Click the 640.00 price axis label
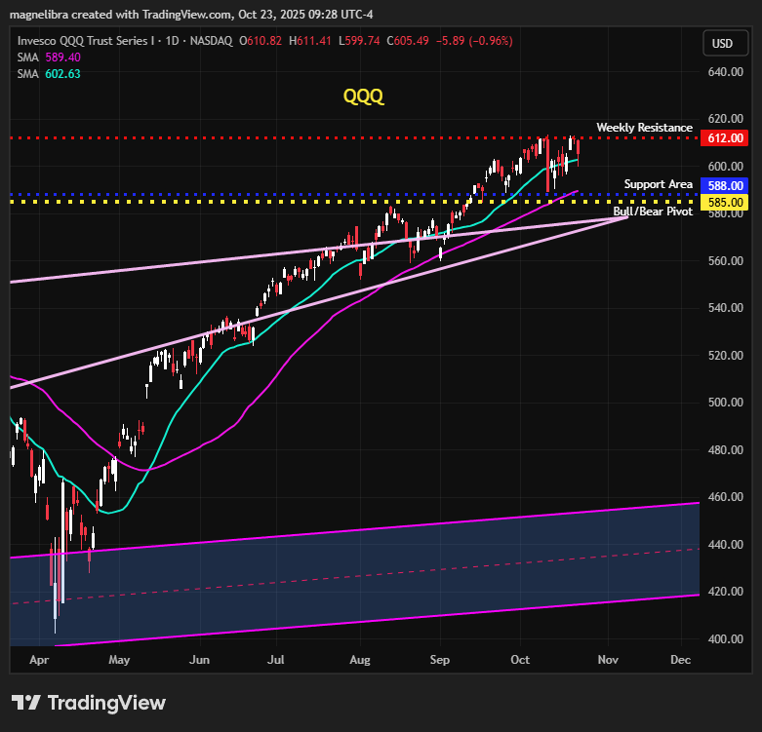The image size is (762, 732). [x=726, y=72]
